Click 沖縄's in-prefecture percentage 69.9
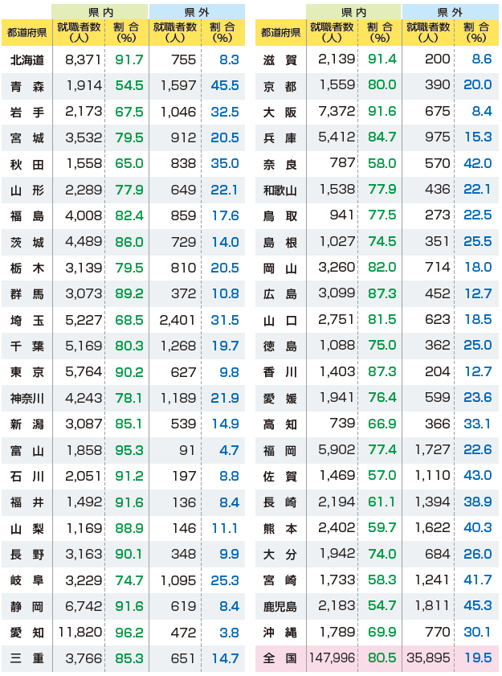Viewport: 502px width, 676px height. 382,632
